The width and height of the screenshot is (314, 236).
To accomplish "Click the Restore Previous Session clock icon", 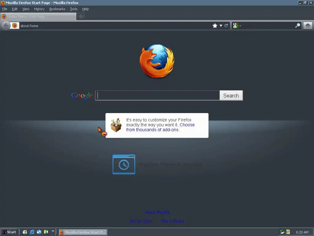I will click(124, 164).
